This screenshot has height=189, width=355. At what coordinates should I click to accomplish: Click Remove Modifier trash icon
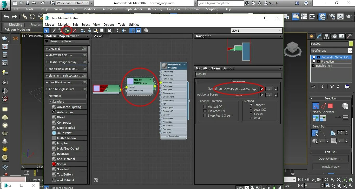[338, 86]
